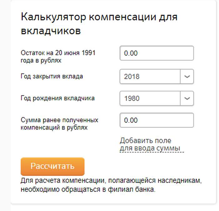Expand the Год рождения вкладчика dropdown arrow
This screenshot has height=211, width=219.
(x=187, y=99)
